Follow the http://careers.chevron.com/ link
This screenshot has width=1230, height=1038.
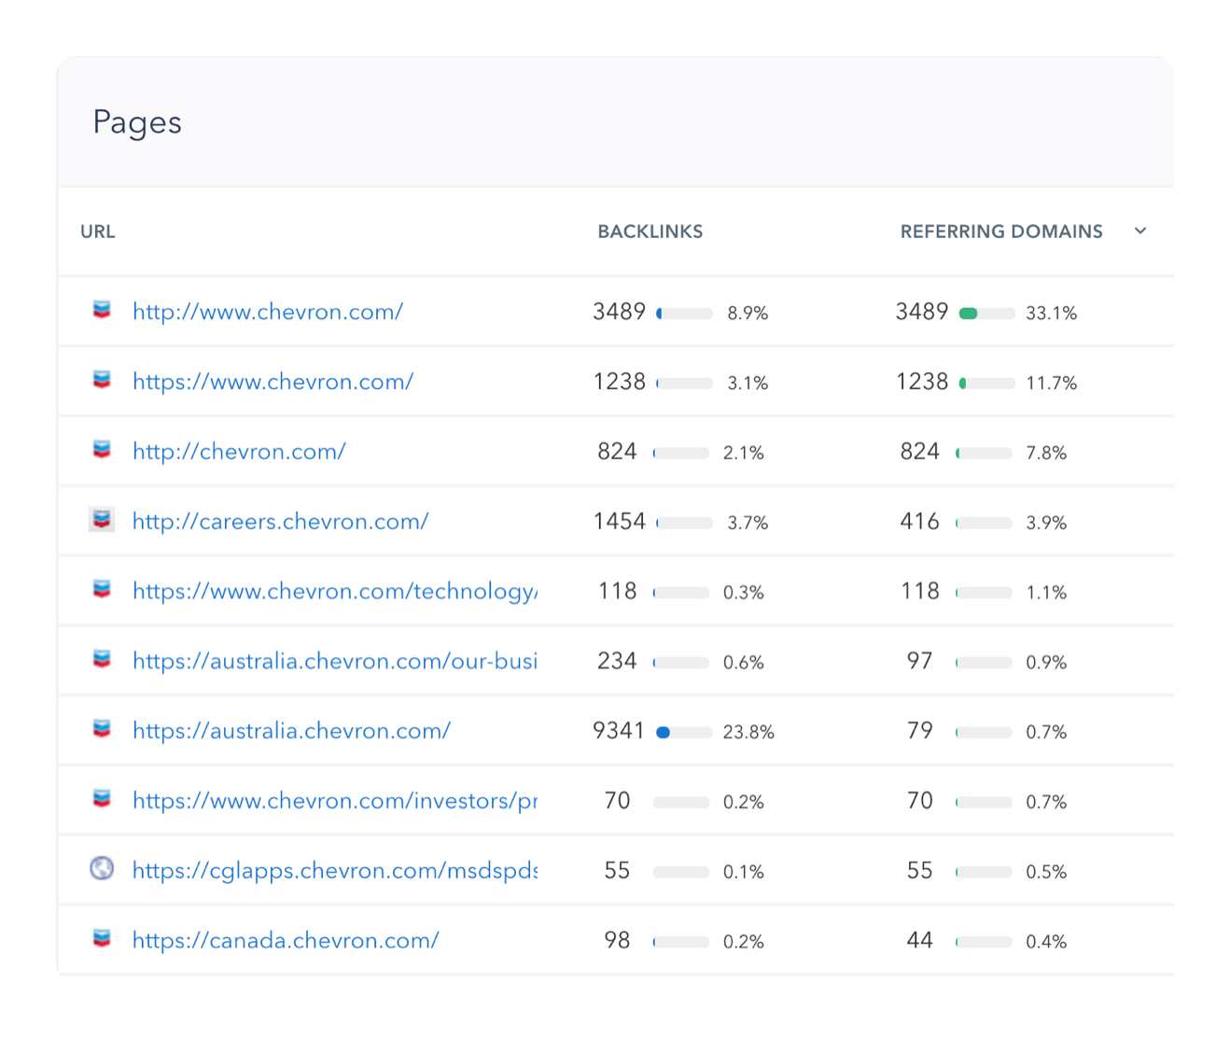[x=281, y=522]
